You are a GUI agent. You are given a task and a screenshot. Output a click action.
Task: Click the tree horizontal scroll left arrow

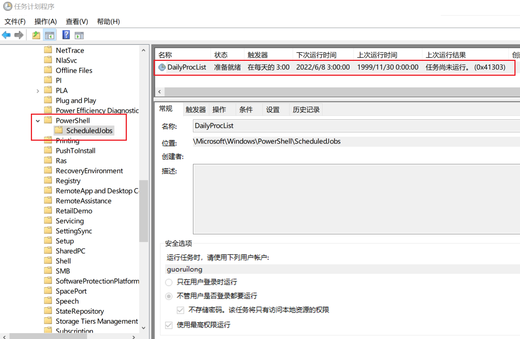coord(4,336)
